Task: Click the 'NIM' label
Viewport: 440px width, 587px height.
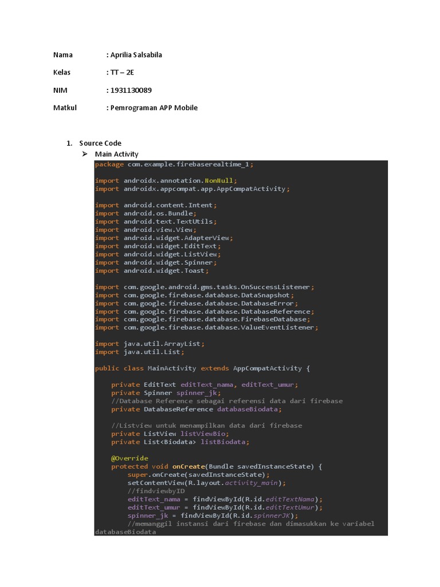Action: click(60, 90)
